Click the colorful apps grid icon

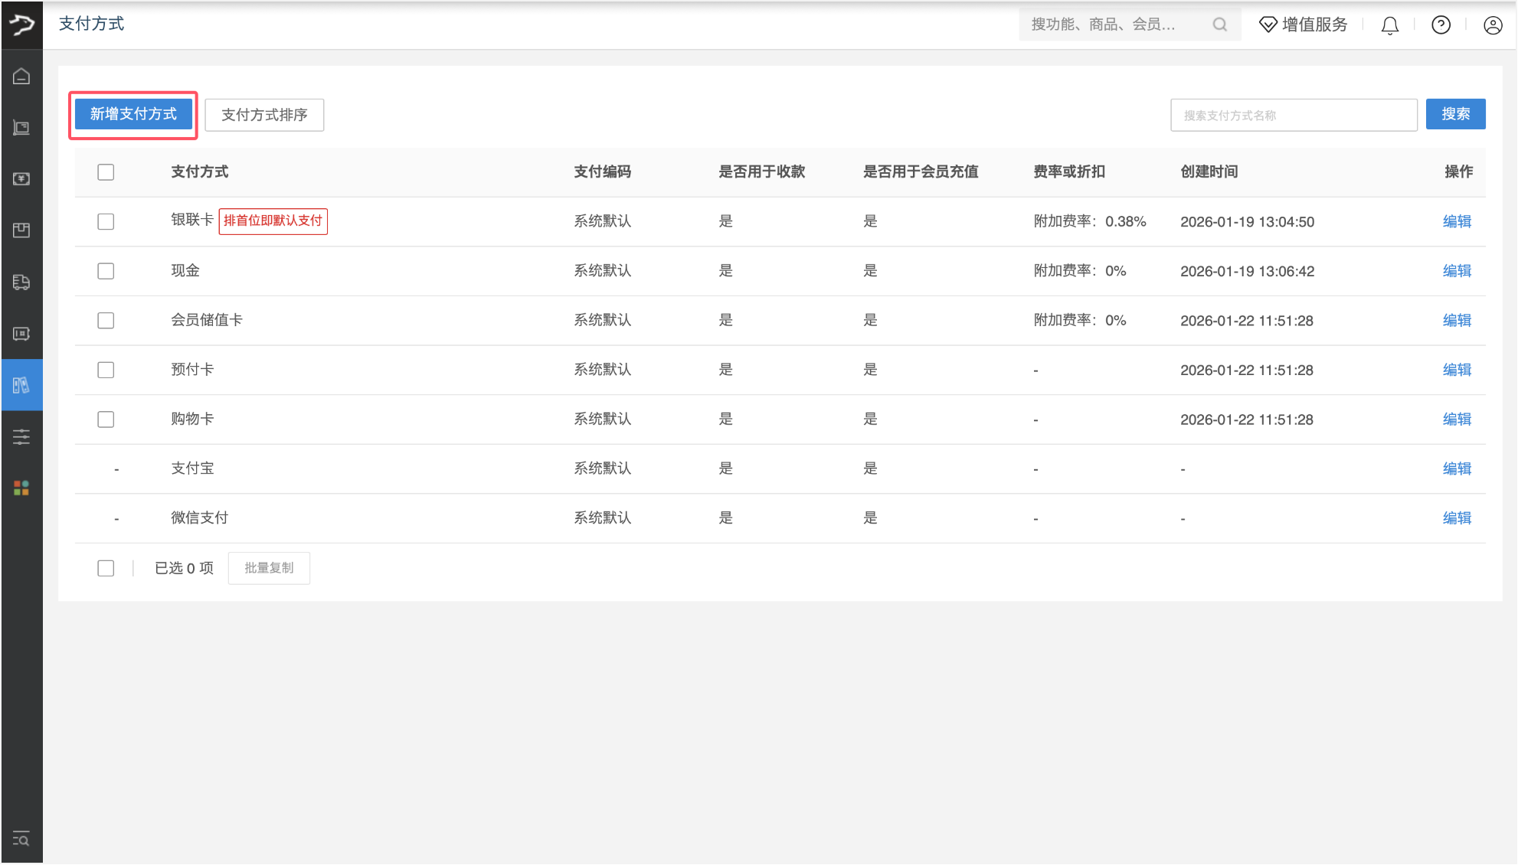coord(21,488)
